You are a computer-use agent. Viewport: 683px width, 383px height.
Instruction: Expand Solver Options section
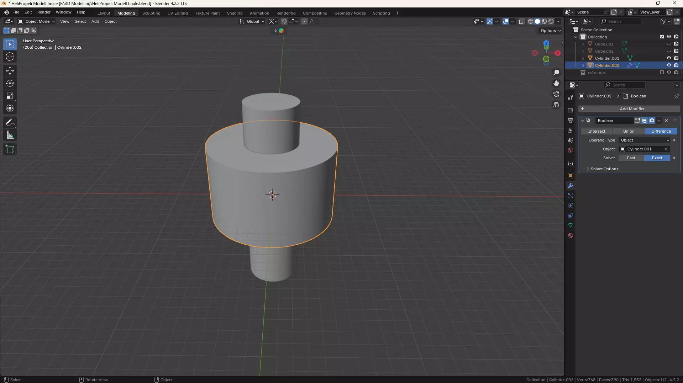pyautogui.click(x=604, y=169)
